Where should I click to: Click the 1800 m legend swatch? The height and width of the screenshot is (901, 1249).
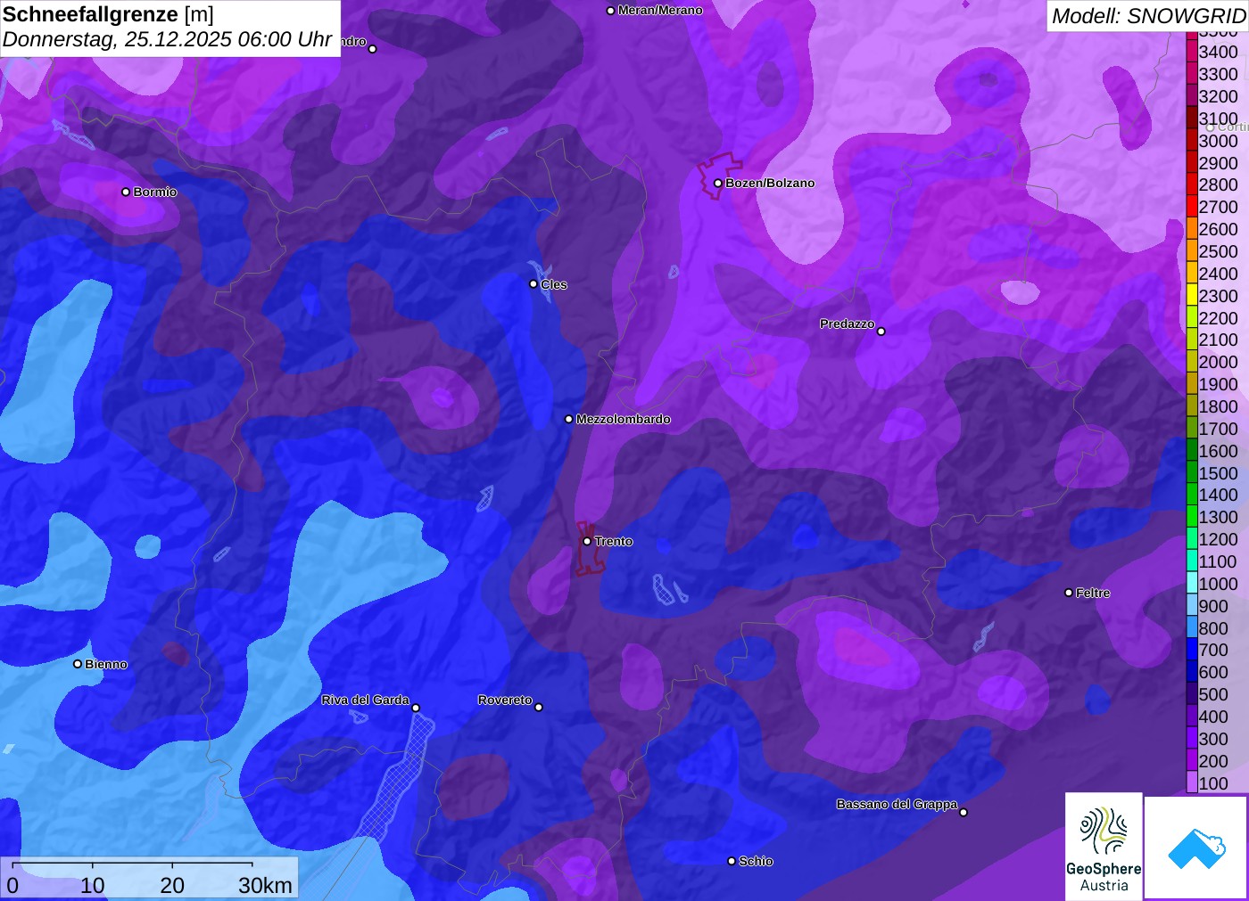(x=1191, y=406)
